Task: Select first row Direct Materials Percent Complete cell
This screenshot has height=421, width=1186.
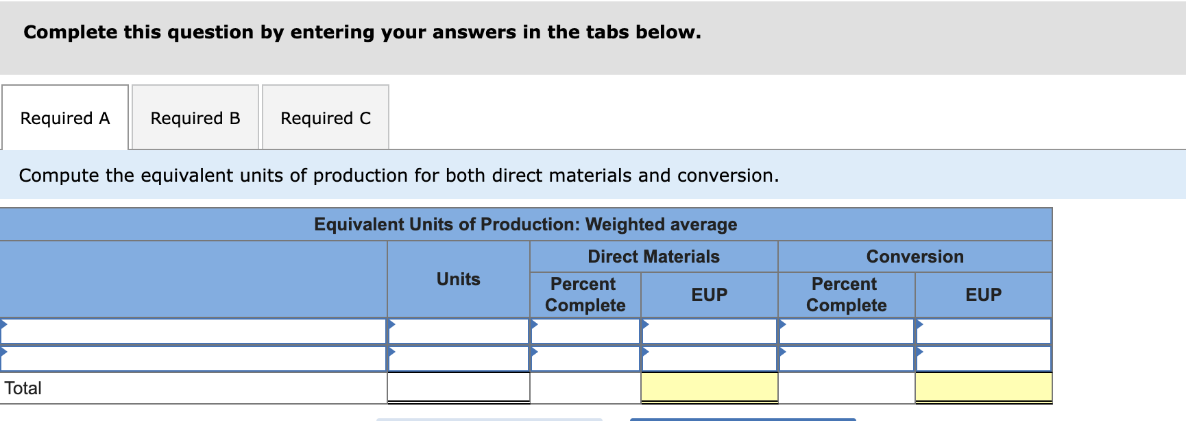Action: click(x=585, y=332)
